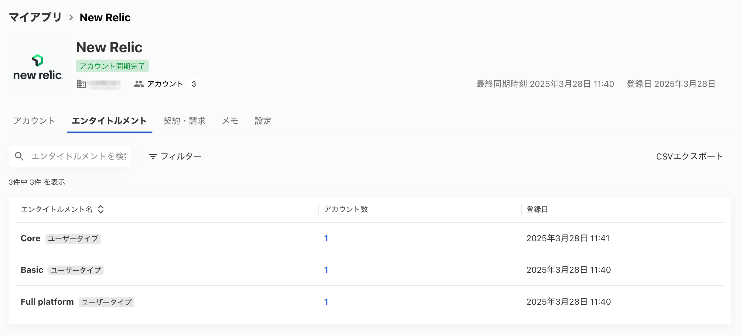Click ユーザータイプ tag on Core row
The image size is (742, 336).
(73, 238)
